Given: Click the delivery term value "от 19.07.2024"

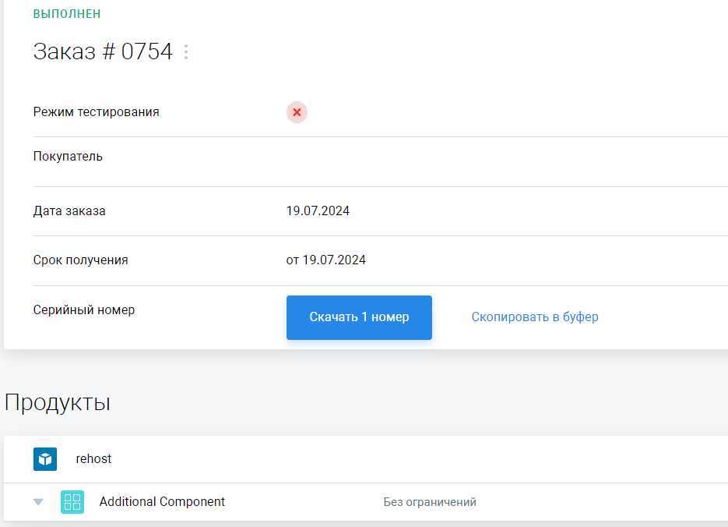Looking at the screenshot, I should 325,260.
